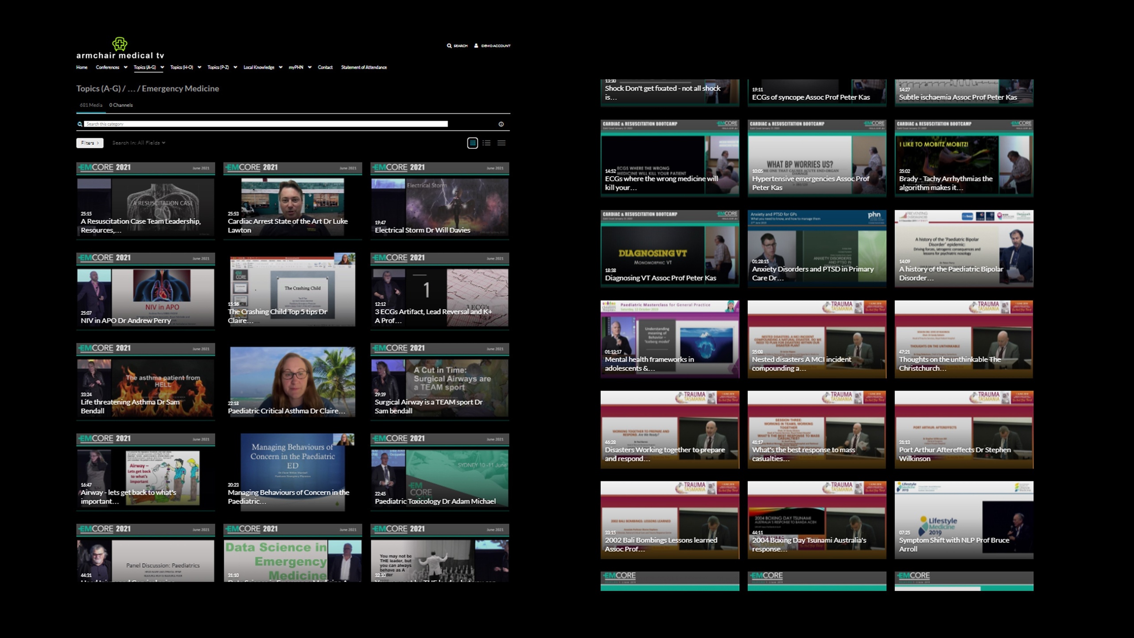Switch to grid view

pos(473,143)
